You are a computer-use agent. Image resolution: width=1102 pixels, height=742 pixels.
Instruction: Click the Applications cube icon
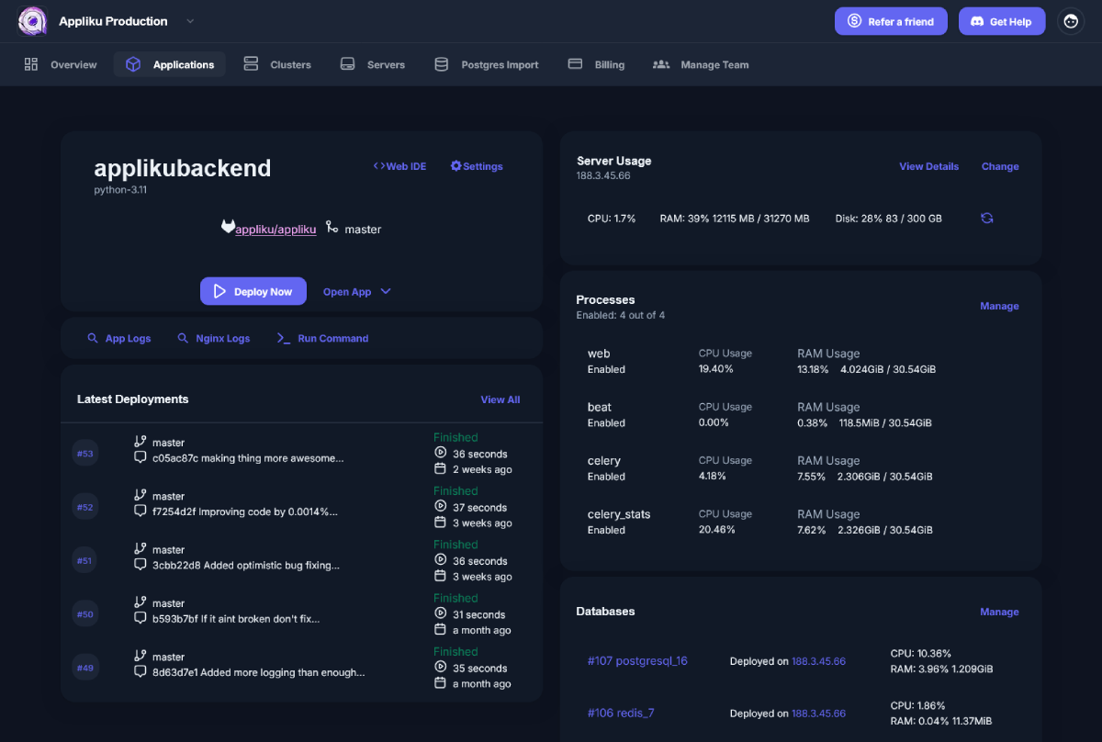pos(133,64)
